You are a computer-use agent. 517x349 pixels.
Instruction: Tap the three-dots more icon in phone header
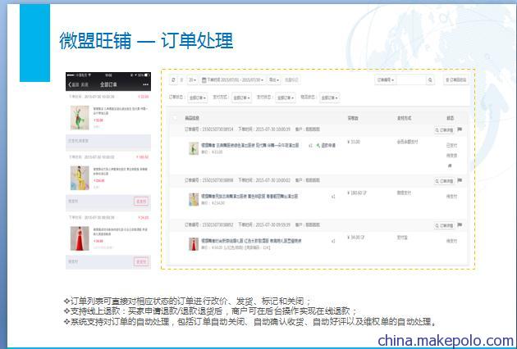click(145, 84)
